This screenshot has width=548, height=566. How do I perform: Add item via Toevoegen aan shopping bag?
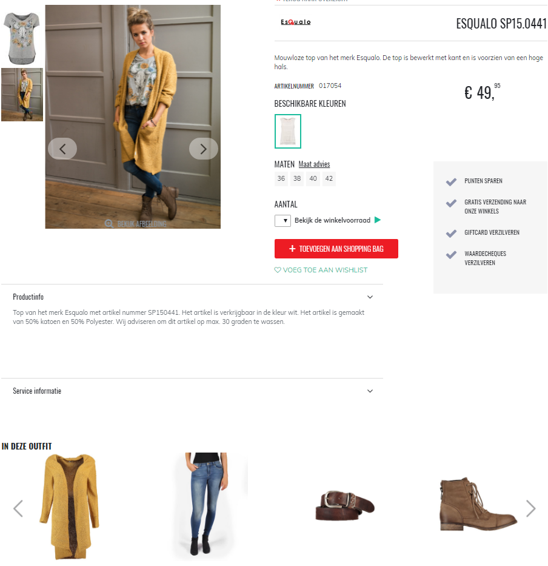tap(336, 249)
